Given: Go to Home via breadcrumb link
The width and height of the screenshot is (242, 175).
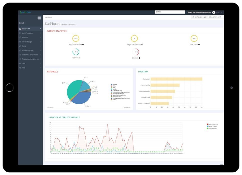Looking at the screenshot, I should coord(50,17).
